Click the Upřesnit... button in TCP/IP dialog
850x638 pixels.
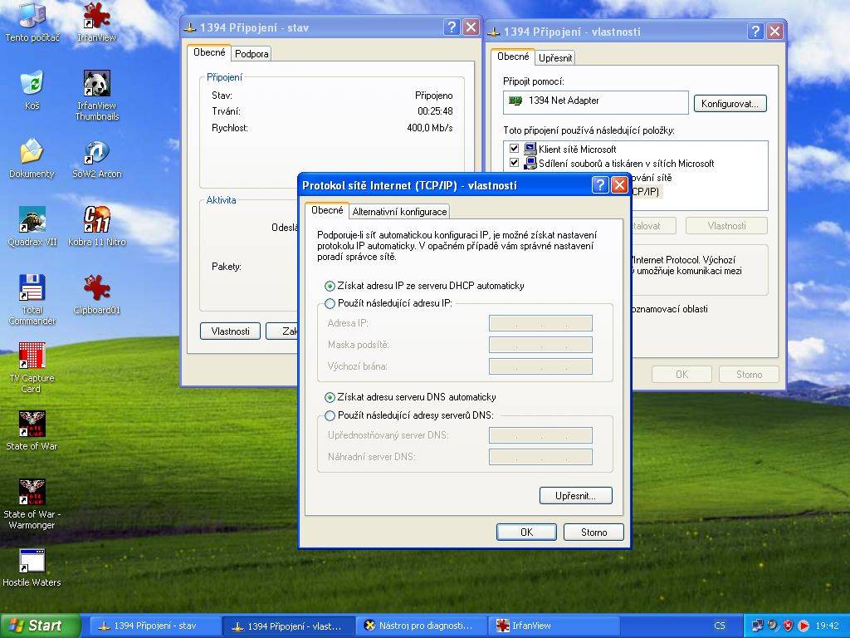(x=576, y=495)
